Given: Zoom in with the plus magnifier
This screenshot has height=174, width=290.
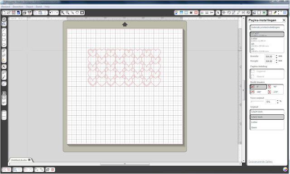Looking at the screenshot, I should [63, 13].
